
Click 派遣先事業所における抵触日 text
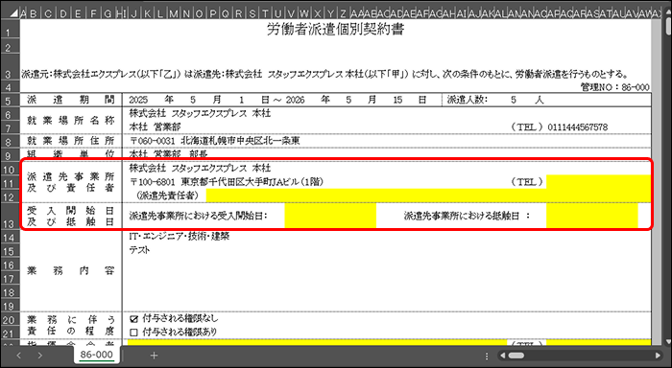pyautogui.click(x=467, y=216)
